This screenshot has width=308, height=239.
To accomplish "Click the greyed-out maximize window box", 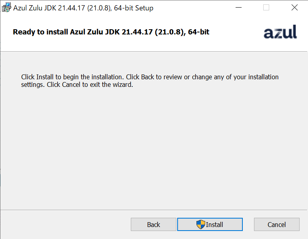I will tap(266, 8).
